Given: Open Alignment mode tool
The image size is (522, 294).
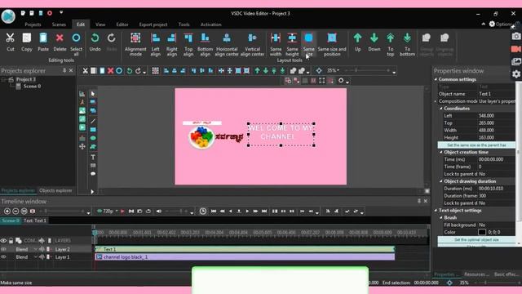Looking at the screenshot, I should [135, 44].
